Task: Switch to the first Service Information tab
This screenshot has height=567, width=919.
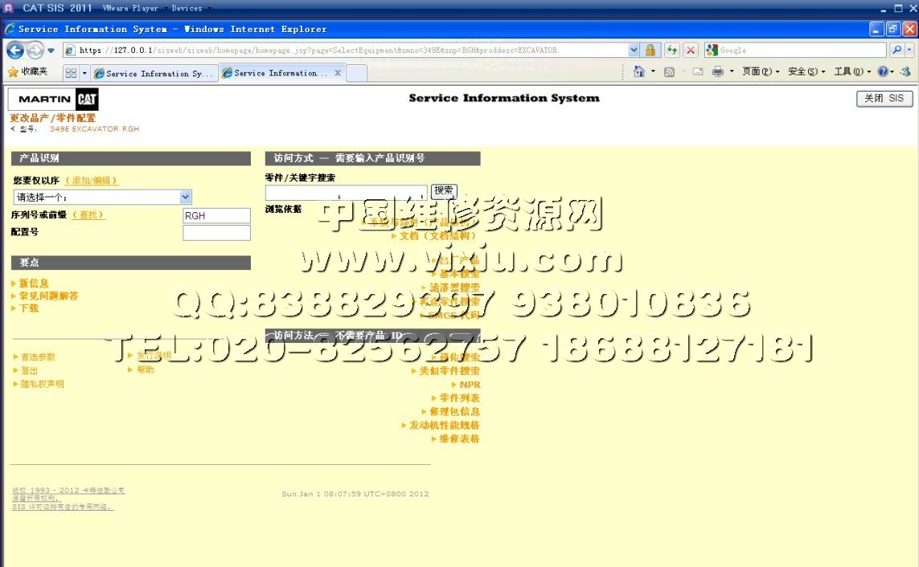Action: click(153, 73)
